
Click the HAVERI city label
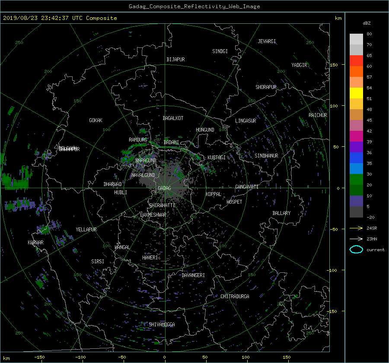150,258
